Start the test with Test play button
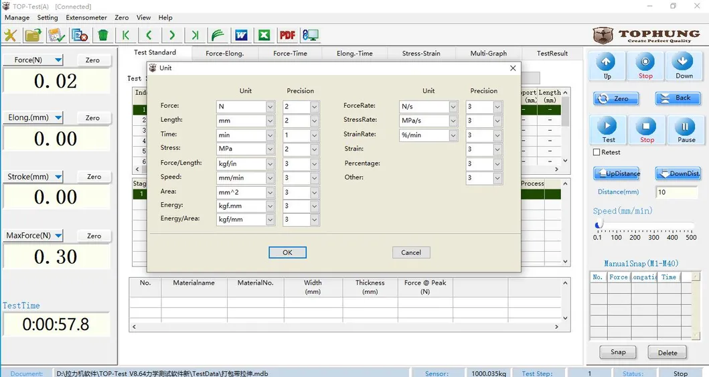 608,130
